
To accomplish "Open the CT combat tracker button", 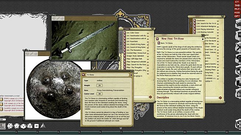I will click(237, 2).
